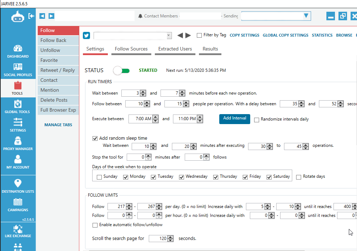
Task: Adjust Follow between 10 spinner
Action: point(147,104)
